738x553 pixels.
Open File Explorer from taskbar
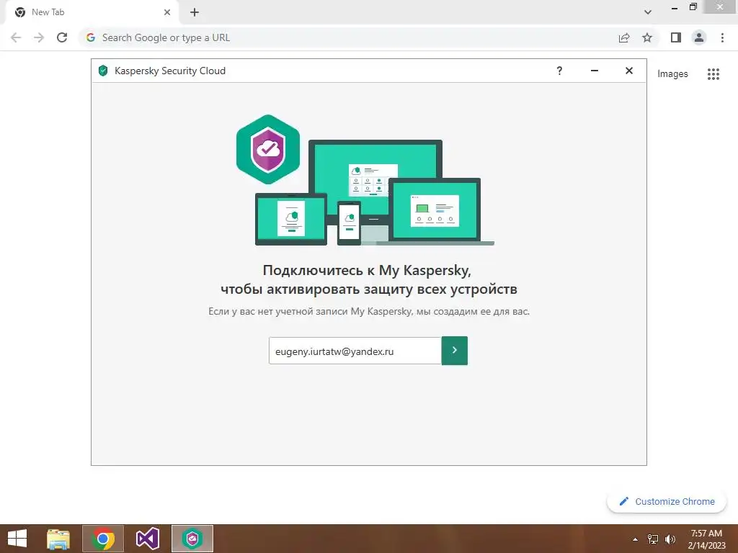point(58,539)
